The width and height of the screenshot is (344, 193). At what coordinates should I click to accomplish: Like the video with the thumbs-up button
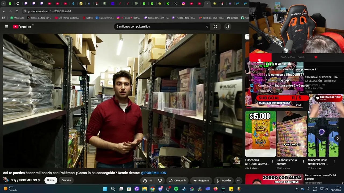(148, 180)
